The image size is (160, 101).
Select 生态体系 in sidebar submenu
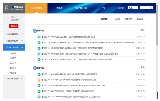tap(13, 68)
